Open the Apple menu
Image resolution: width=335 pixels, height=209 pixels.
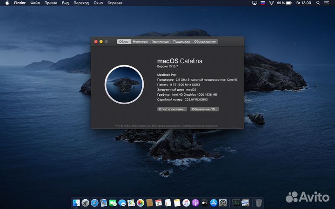(x=7, y=3)
